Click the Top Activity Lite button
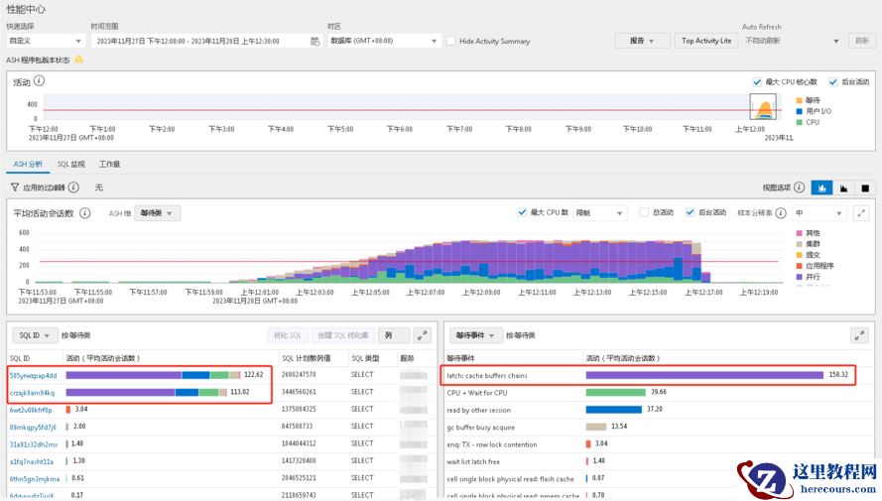This screenshot has width=882, height=501. (x=706, y=41)
